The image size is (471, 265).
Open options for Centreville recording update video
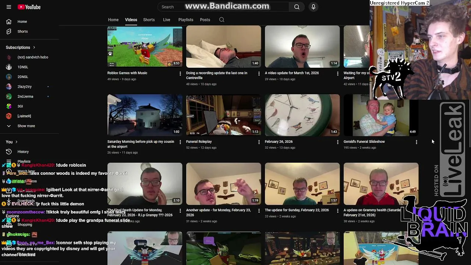pyautogui.click(x=259, y=74)
